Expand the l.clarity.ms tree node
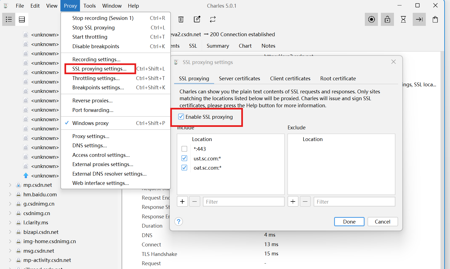 (10, 223)
